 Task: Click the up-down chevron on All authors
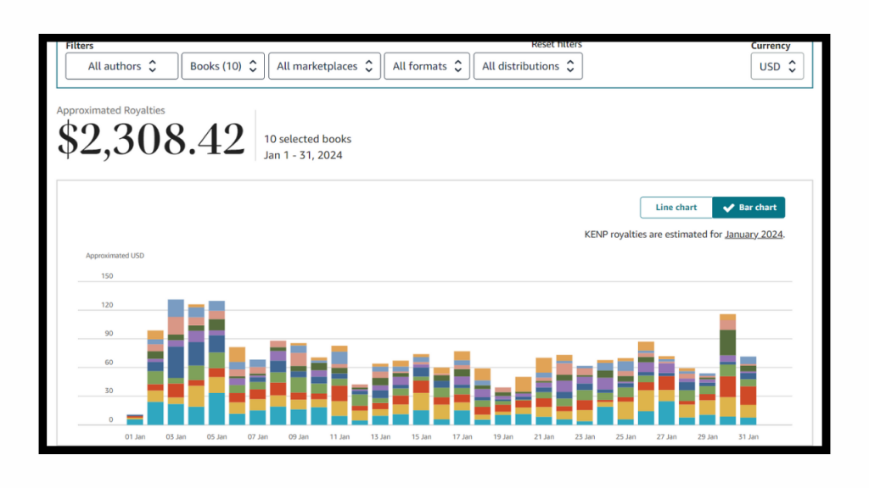coord(153,66)
